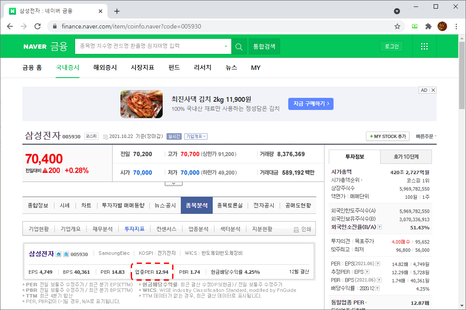466x310 pixels.
Task: Select the 업종분석 sub-tab
Action: [198, 229]
